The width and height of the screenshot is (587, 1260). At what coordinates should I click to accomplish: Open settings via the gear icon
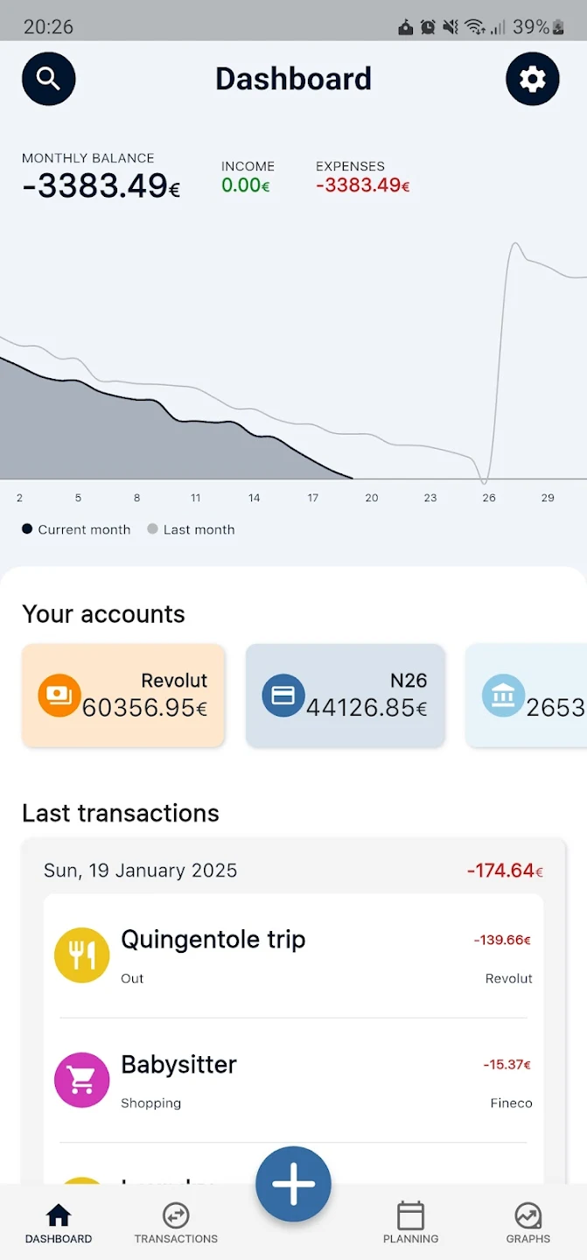(x=532, y=79)
